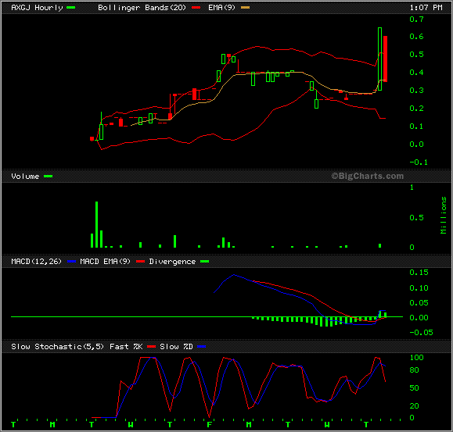453x432 pixels.
Task: Click the tallest green volume bar
Action: [x=97, y=225]
